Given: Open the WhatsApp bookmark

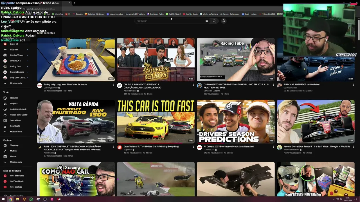Looking at the screenshot, I should (57, 14).
